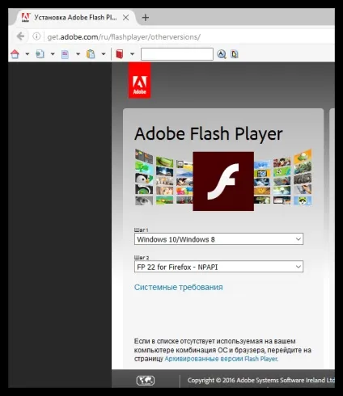Click the Шаг 1 label
The image size is (343, 396).
coord(141,230)
